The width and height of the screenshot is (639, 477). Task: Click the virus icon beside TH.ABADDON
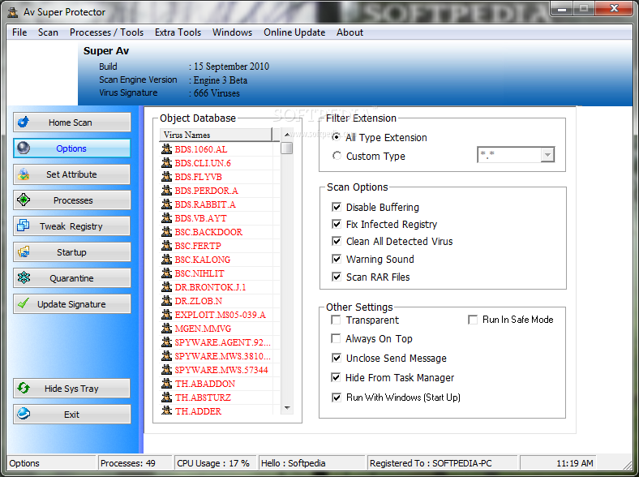click(166, 383)
